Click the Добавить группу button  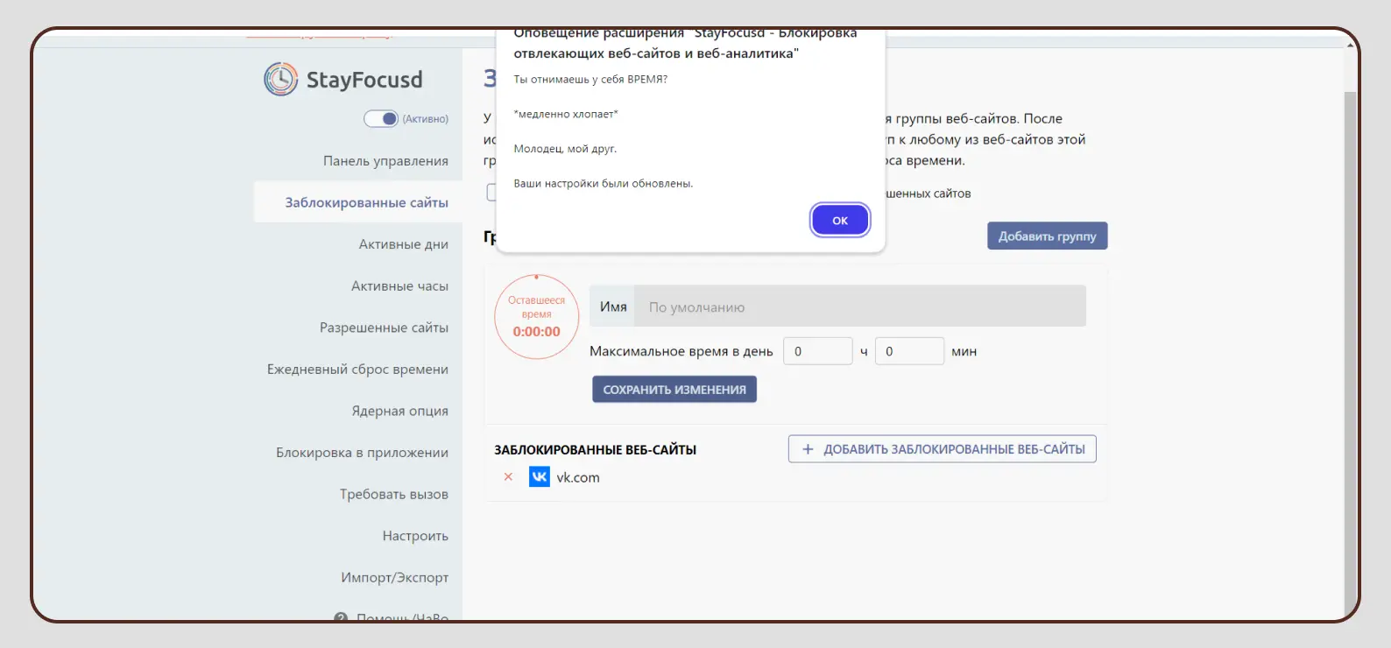pos(1047,236)
